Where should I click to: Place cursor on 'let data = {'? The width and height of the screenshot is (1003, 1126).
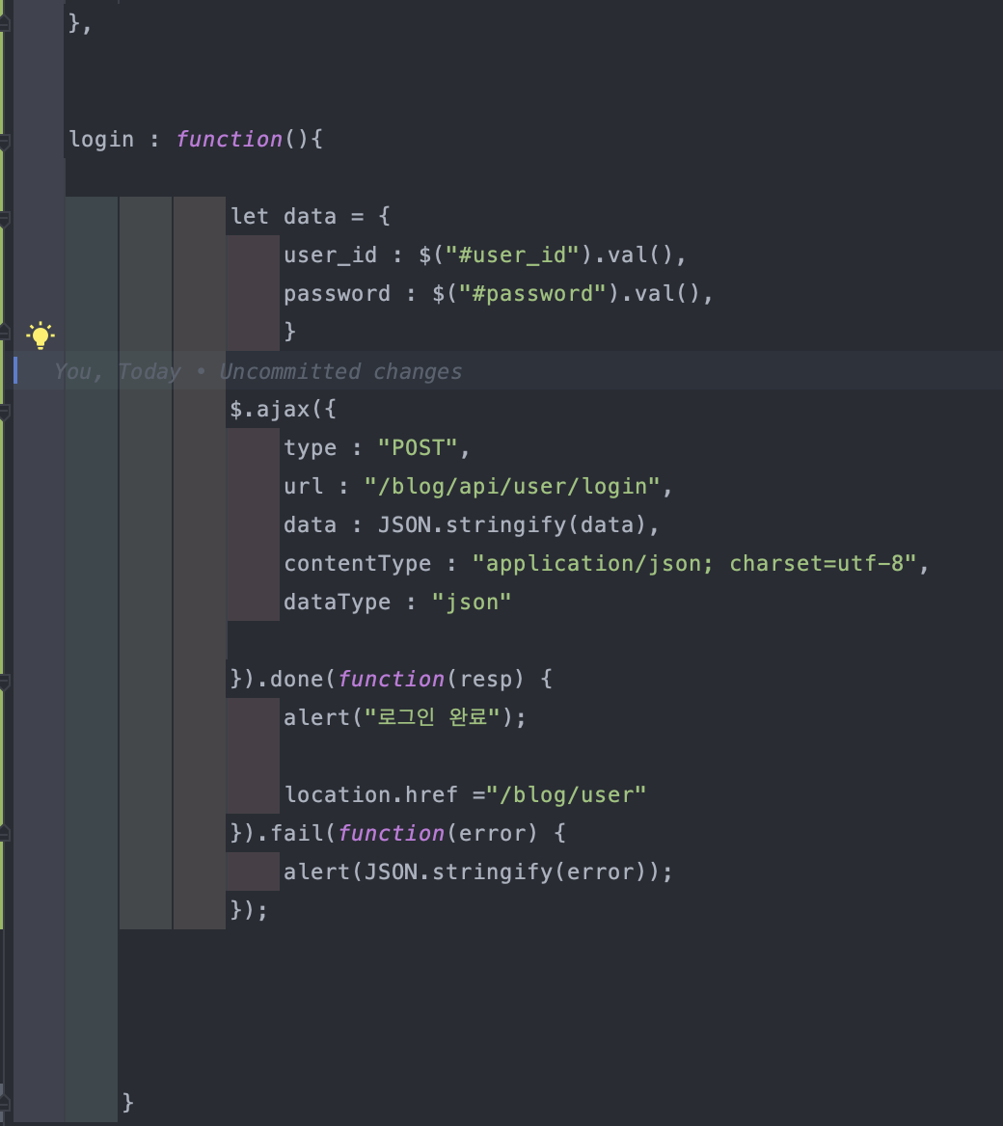coord(311,216)
